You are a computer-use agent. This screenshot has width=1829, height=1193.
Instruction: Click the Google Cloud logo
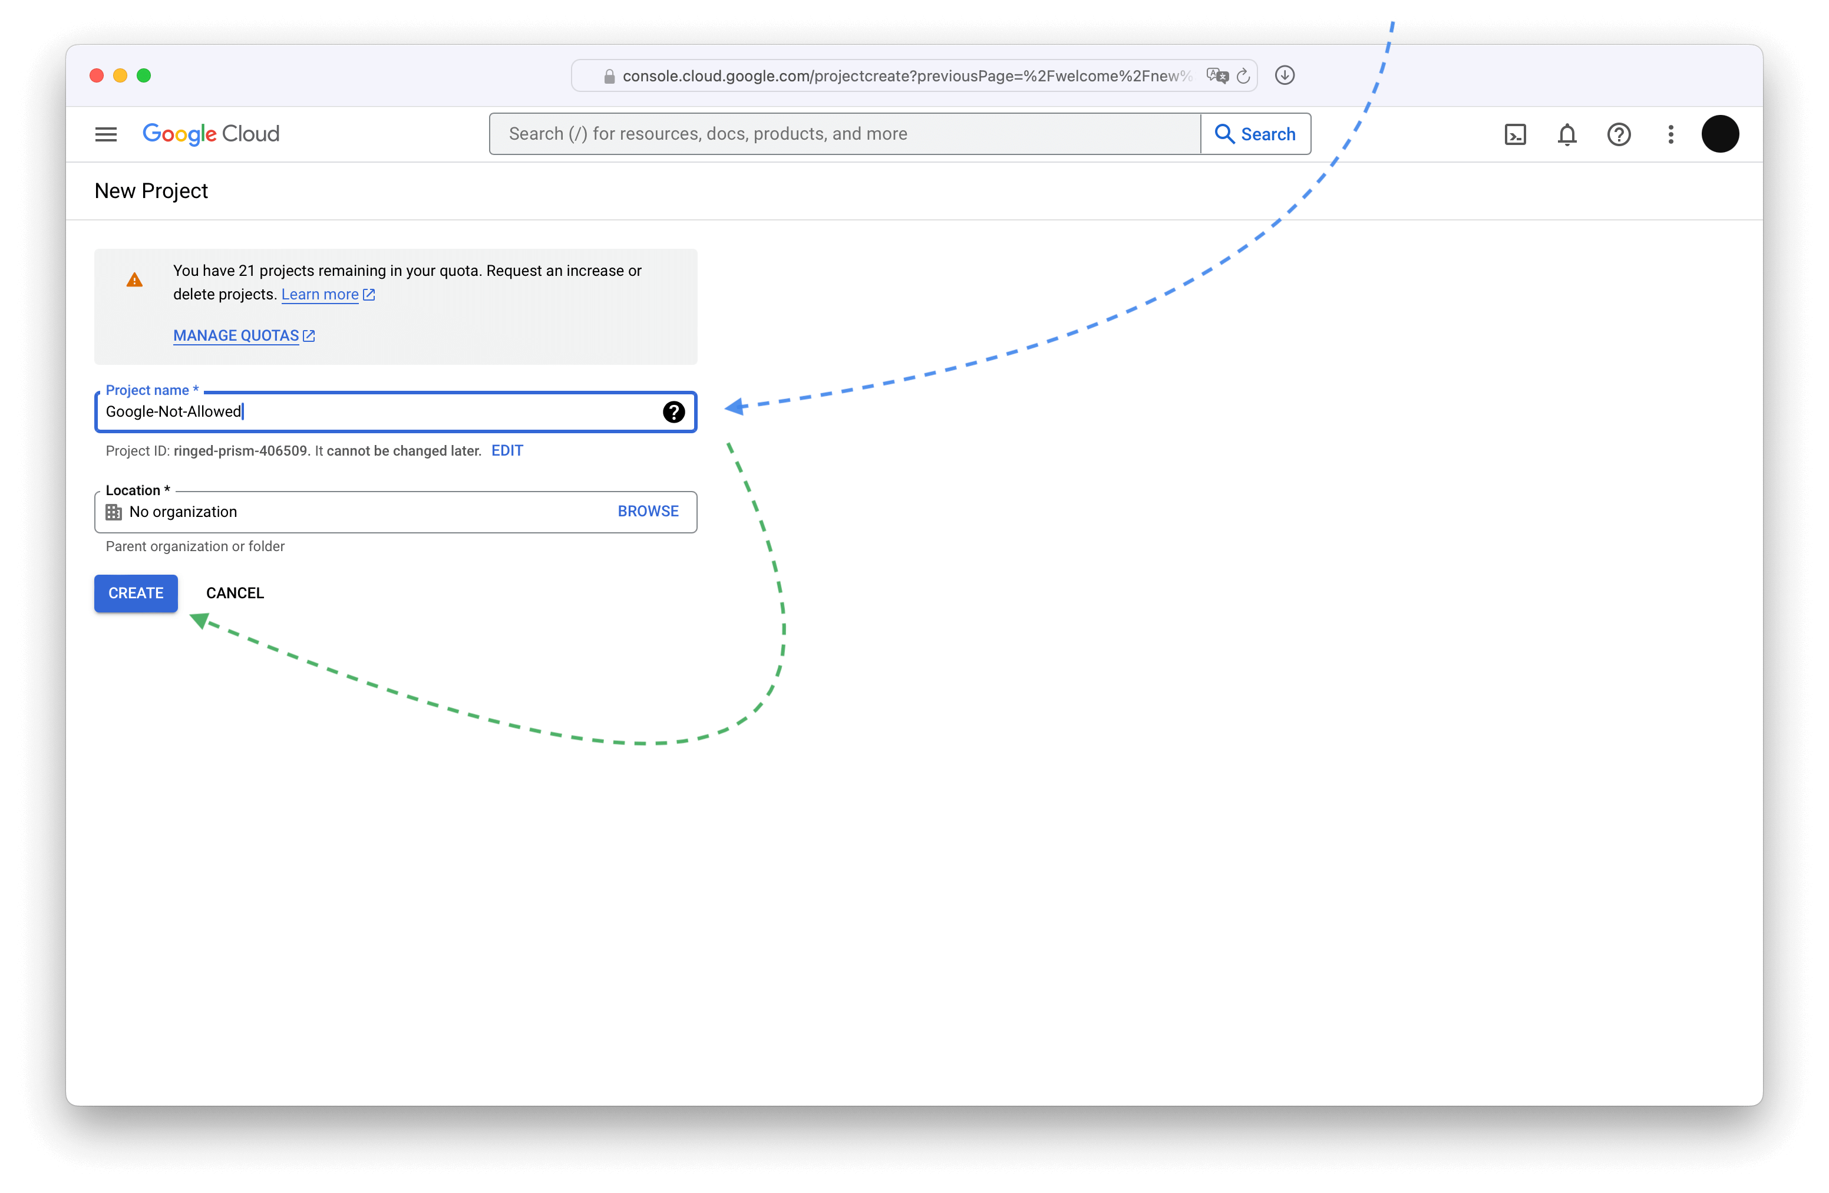210,134
